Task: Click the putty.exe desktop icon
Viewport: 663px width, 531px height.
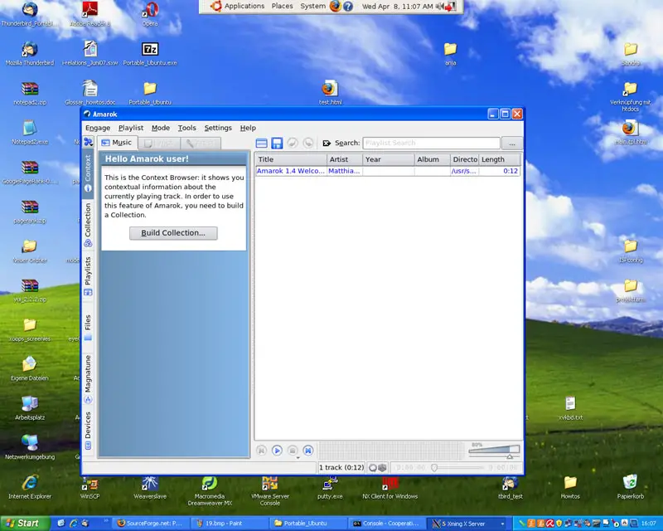Action: [330, 486]
